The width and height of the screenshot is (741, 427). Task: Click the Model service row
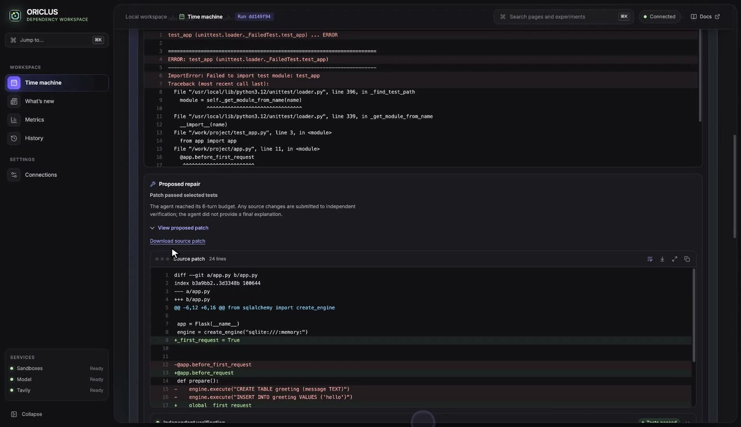click(x=57, y=380)
